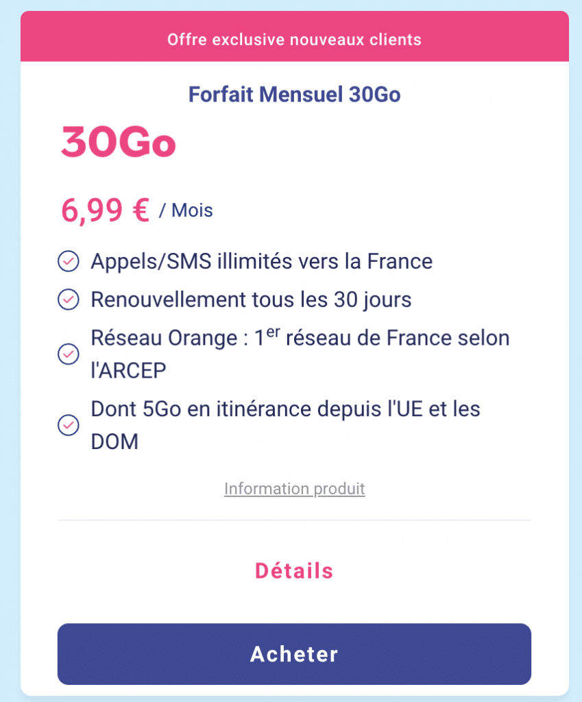Open the Information produit link

pos(295,489)
